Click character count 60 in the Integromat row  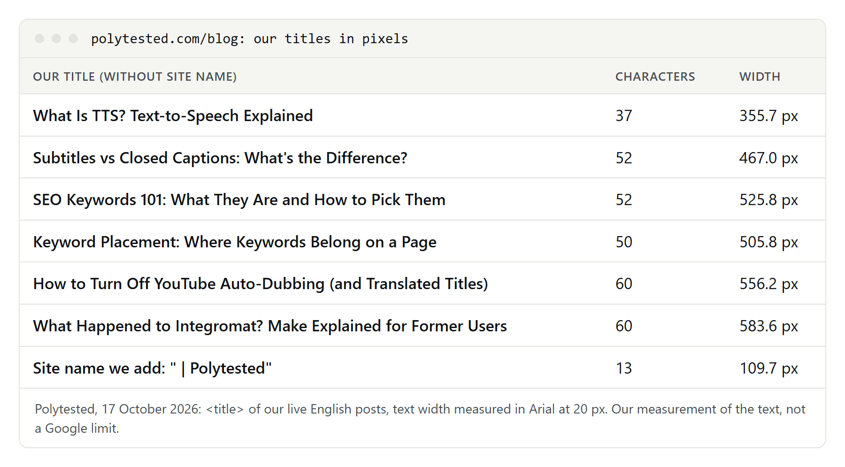624,326
